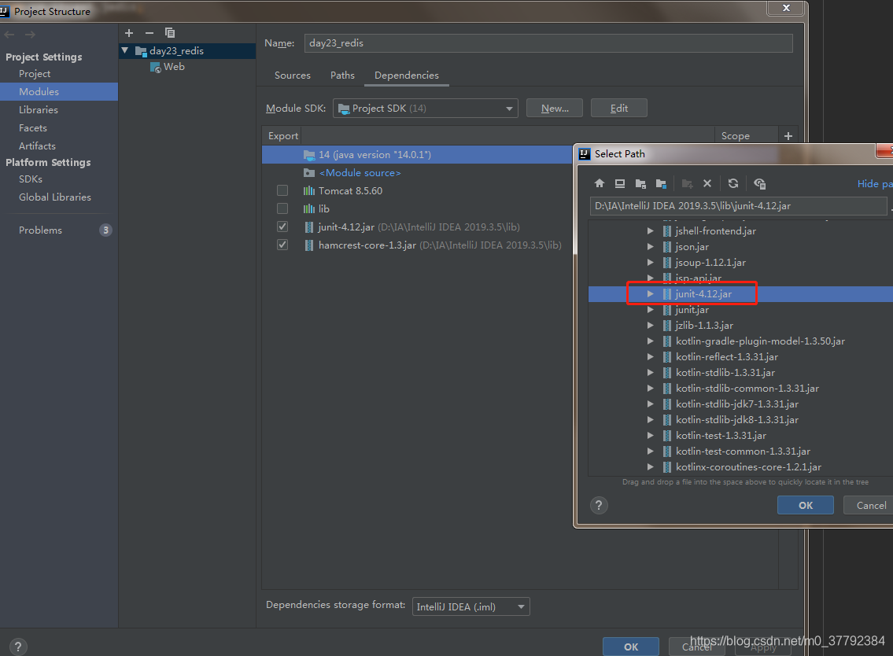Screen dimensions: 893x656
Task: Delete selected file using the X toolbar icon
Action: (707, 183)
